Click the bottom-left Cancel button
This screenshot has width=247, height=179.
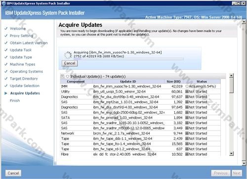[x=13, y=173]
